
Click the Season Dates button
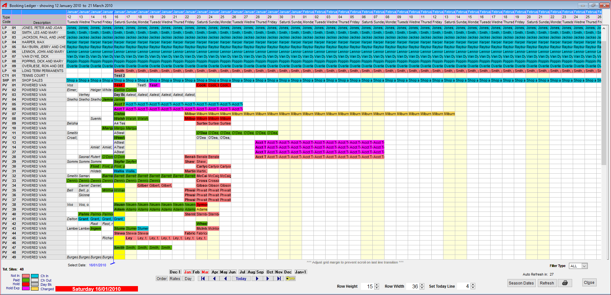[x=521, y=283]
